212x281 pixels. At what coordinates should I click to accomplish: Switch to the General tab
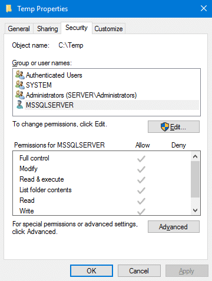(x=19, y=29)
